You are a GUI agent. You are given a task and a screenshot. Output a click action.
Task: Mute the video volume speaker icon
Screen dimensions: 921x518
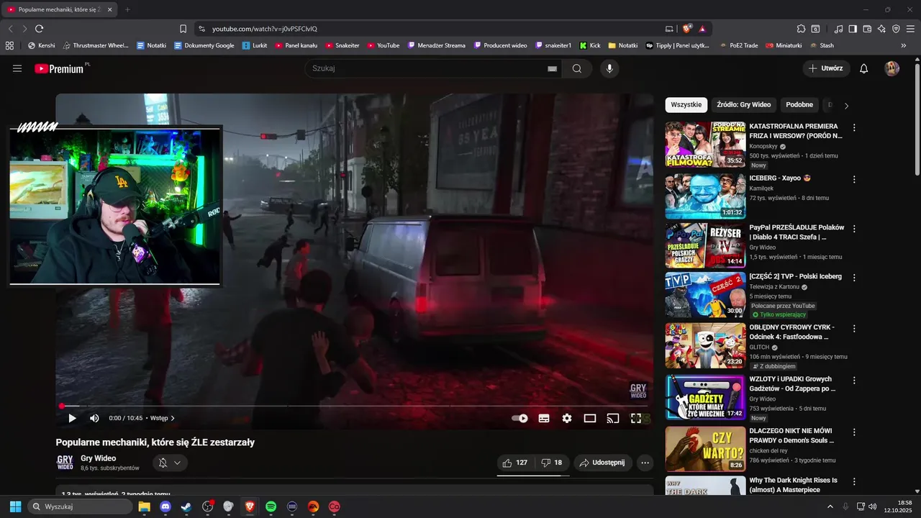coord(94,418)
